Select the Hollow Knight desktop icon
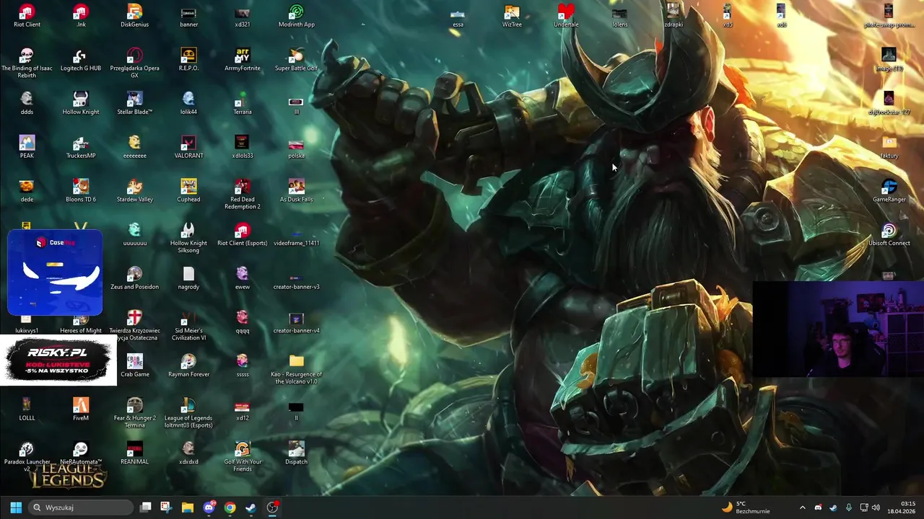This screenshot has width=924, height=519. [81, 104]
